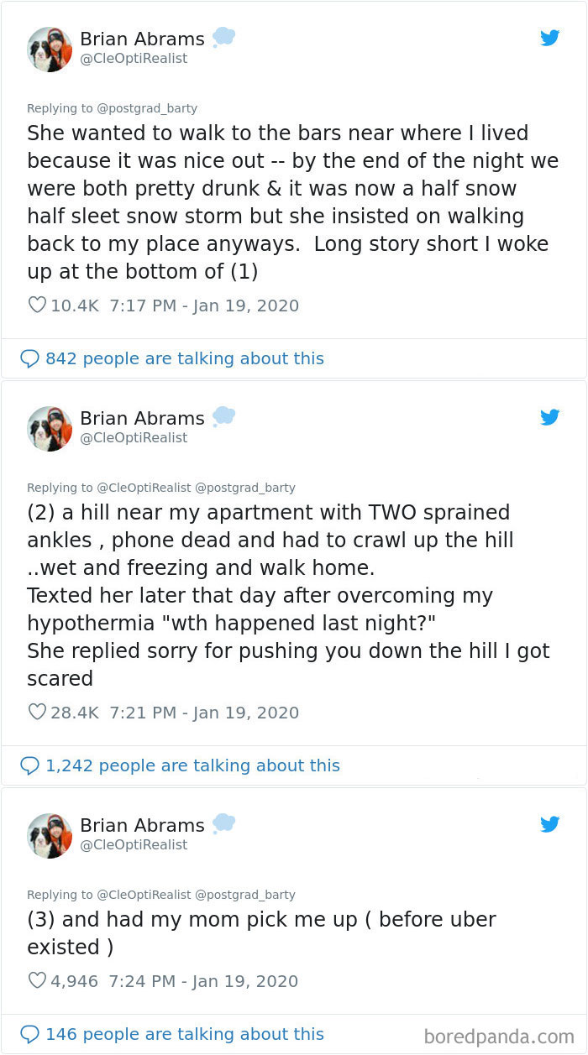Click the profile avatar on the first tweet
588x1055 pixels.
[50, 49]
